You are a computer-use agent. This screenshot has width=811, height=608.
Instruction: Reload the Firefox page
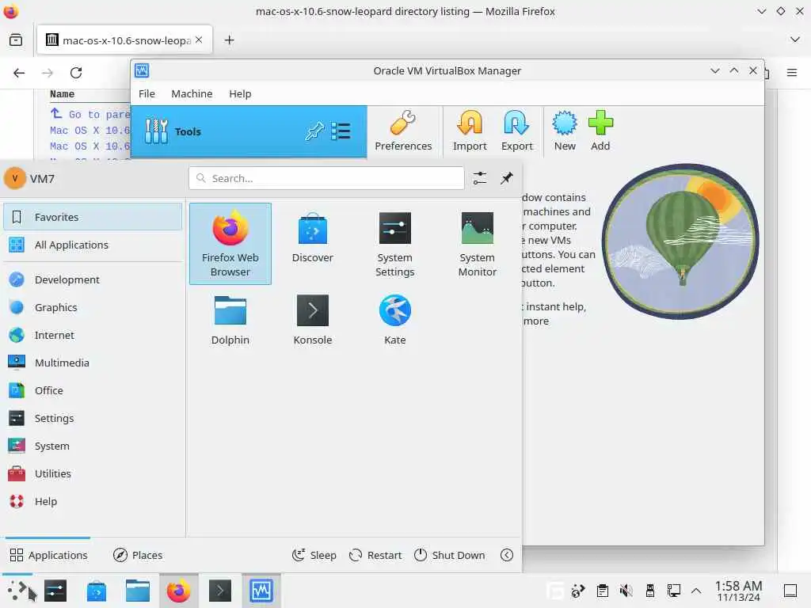76,73
